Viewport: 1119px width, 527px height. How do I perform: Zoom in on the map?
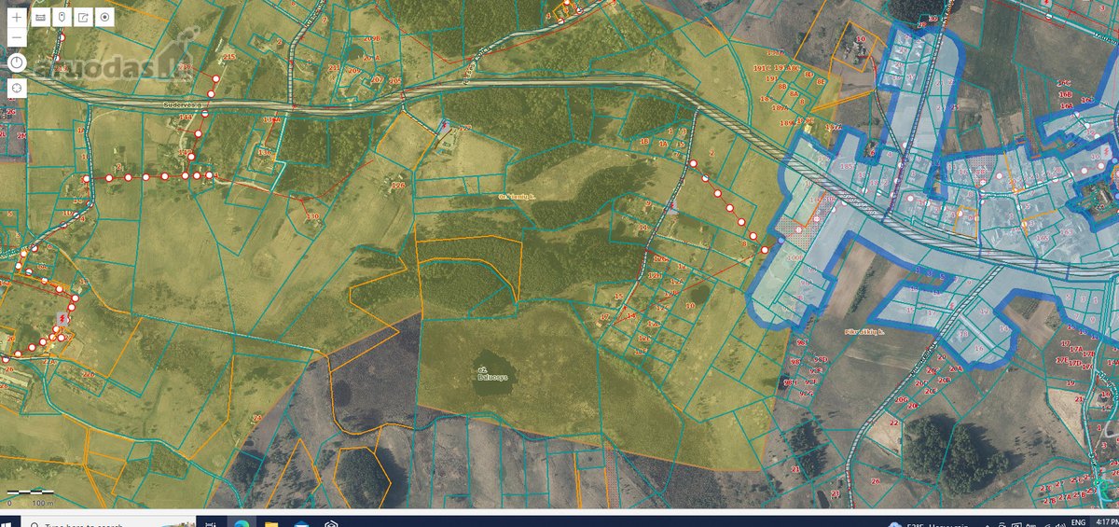(x=17, y=17)
